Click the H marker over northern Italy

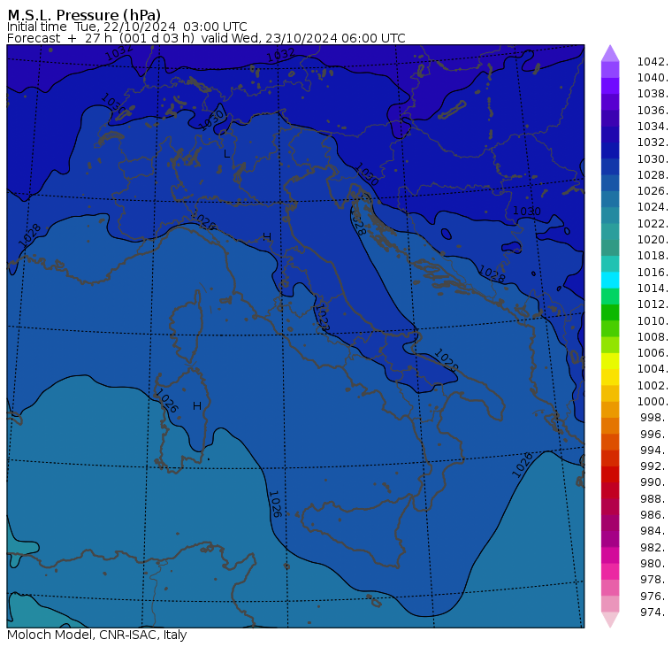[x=267, y=236]
